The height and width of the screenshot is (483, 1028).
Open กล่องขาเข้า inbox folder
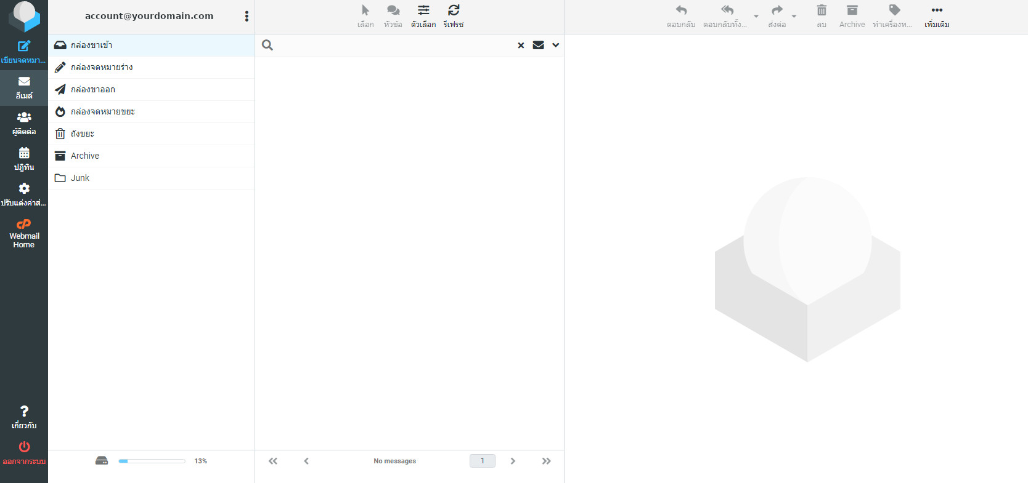point(152,45)
